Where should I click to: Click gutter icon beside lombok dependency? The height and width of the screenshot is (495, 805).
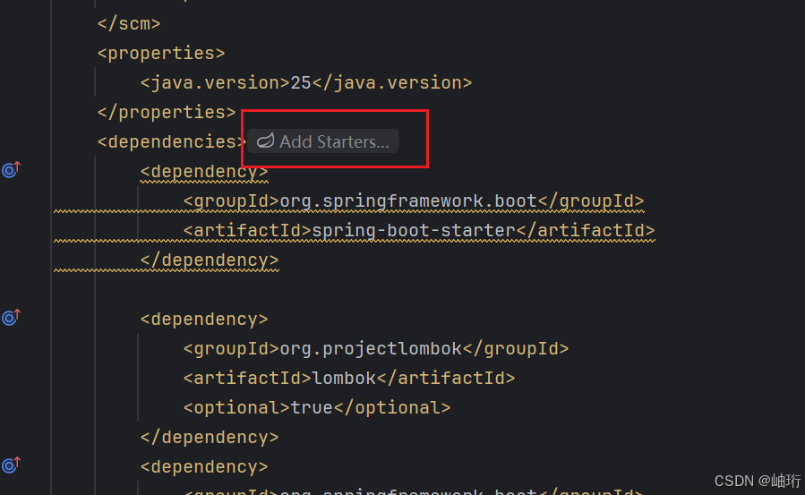point(11,317)
